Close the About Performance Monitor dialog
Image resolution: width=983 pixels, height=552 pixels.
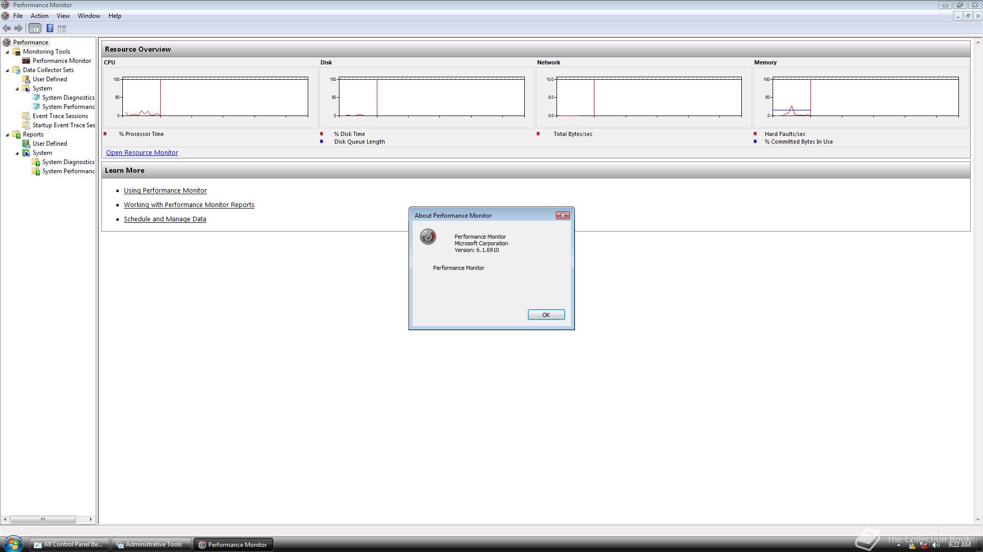(x=563, y=216)
